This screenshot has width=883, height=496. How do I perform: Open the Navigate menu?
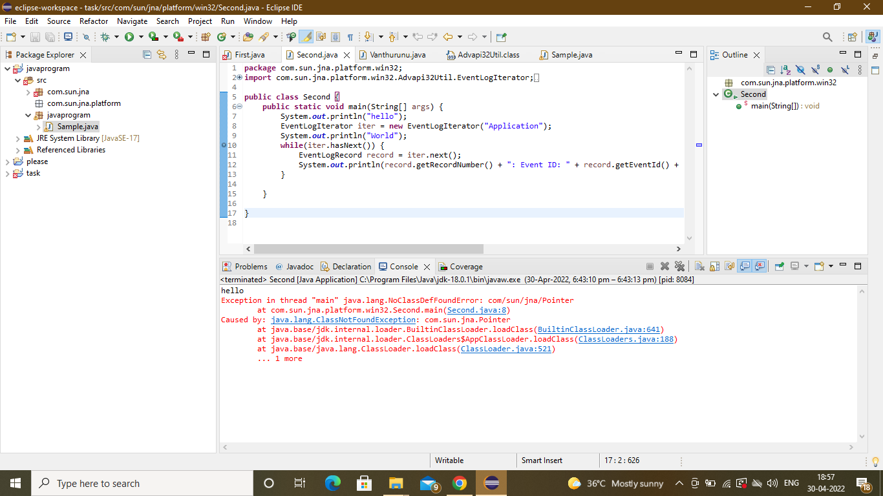click(132, 21)
